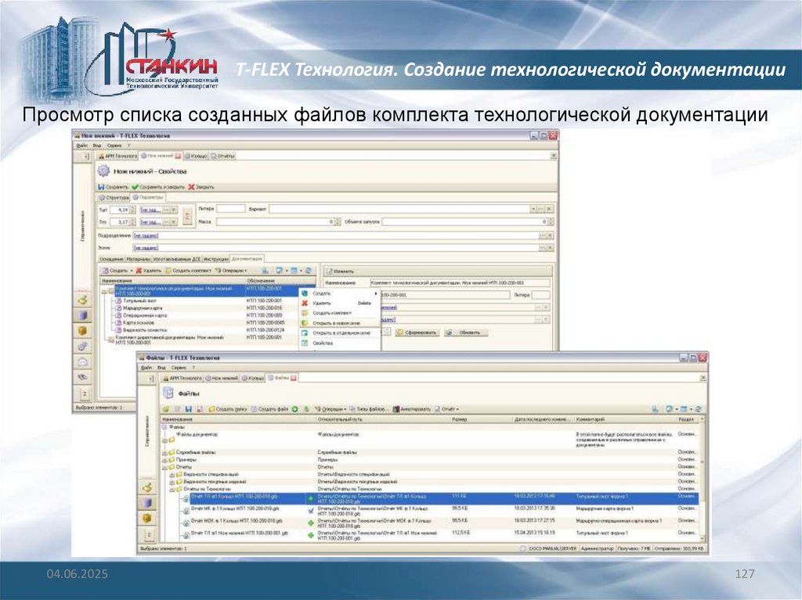Click the Эскиз '[не задано]' link
Image resolution: width=802 pixels, height=600 pixels.
pos(146,248)
